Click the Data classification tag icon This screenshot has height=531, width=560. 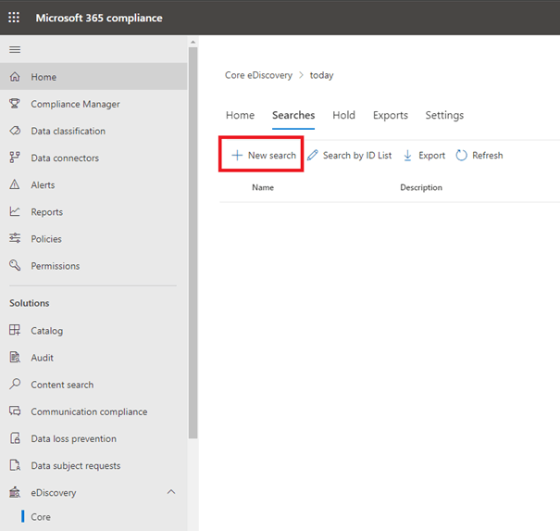pyautogui.click(x=15, y=131)
